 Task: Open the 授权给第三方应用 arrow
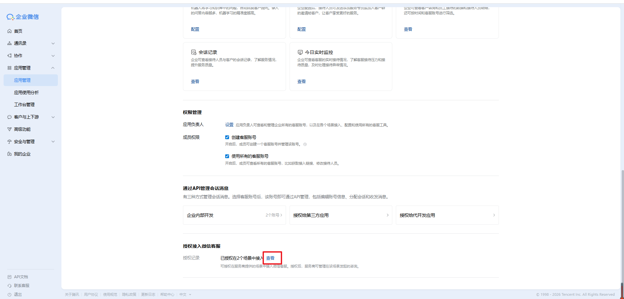point(387,215)
